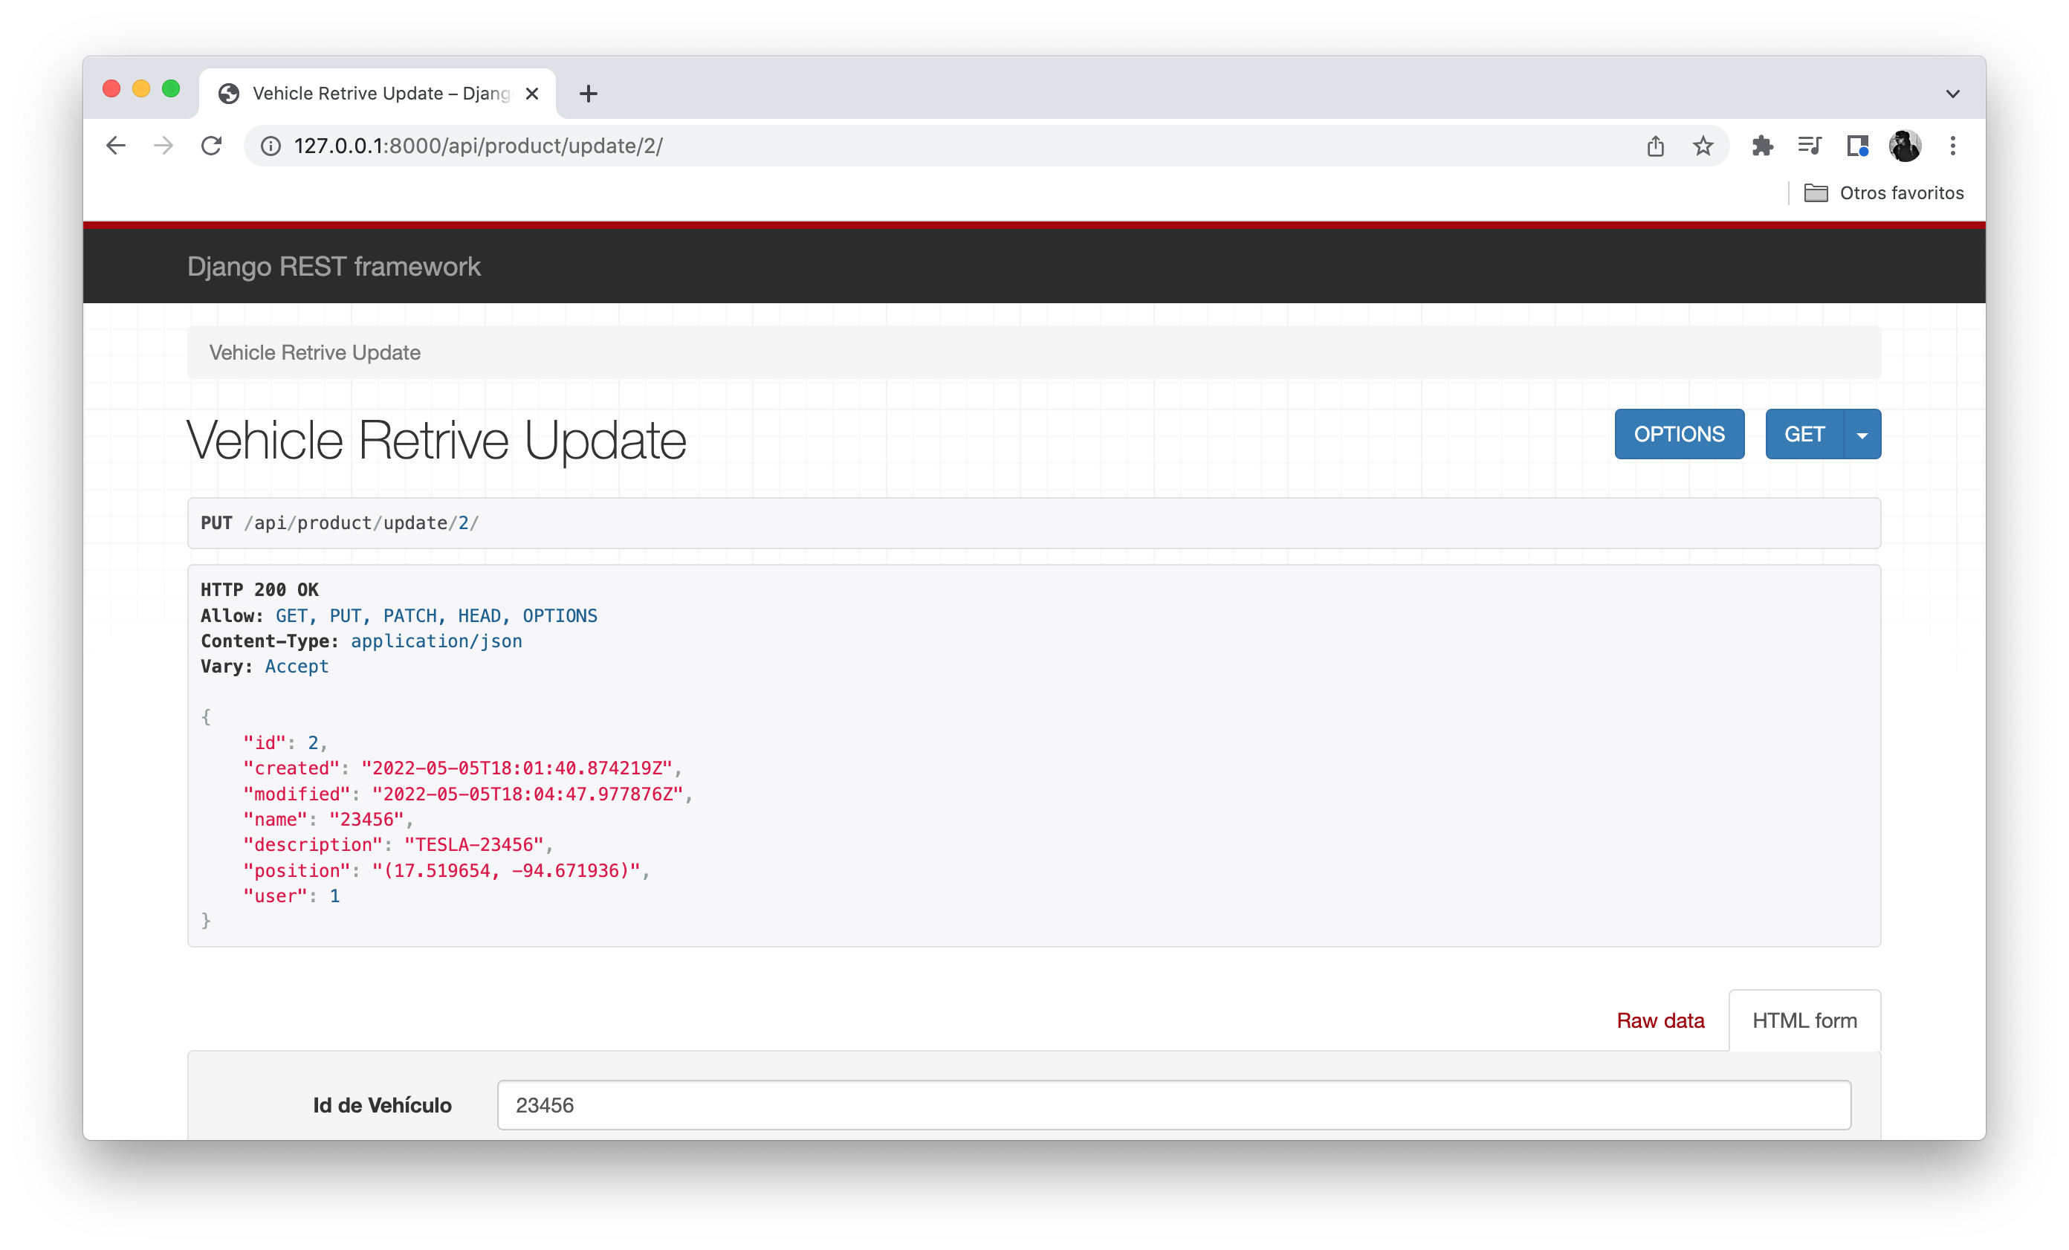The width and height of the screenshot is (2069, 1250).
Task: Expand the tab search chevron
Action: point(1953,93)
